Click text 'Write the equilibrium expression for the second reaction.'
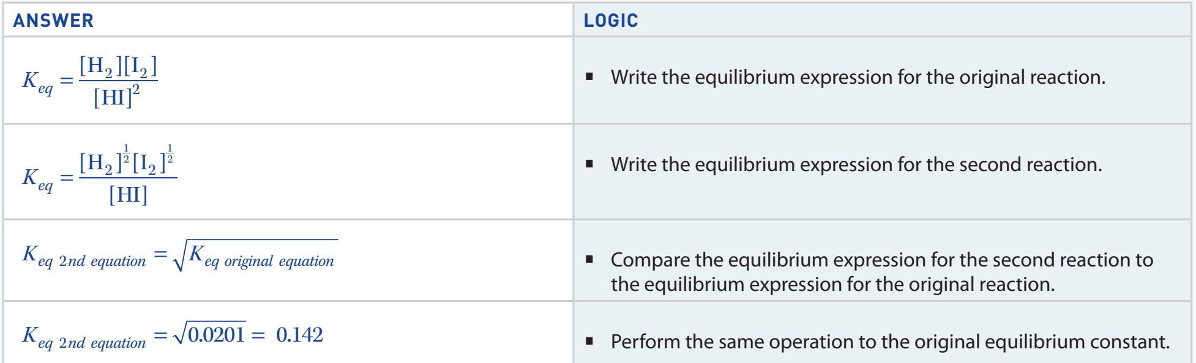 (x=856, y=164)
